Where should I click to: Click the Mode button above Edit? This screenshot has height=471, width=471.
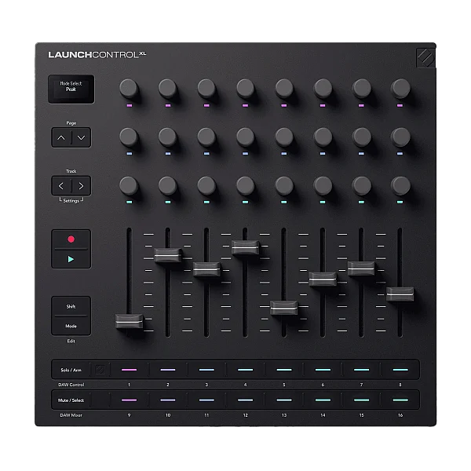pyautogui.click(x=71, y=326)
